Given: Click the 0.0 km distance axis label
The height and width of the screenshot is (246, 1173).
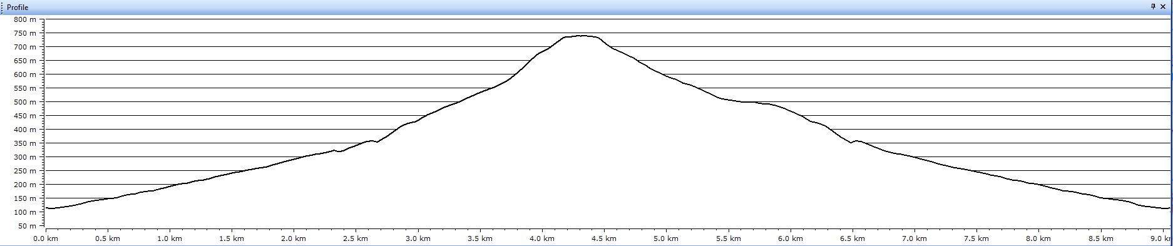Looking at the screenshot, I should coord(46,238).
